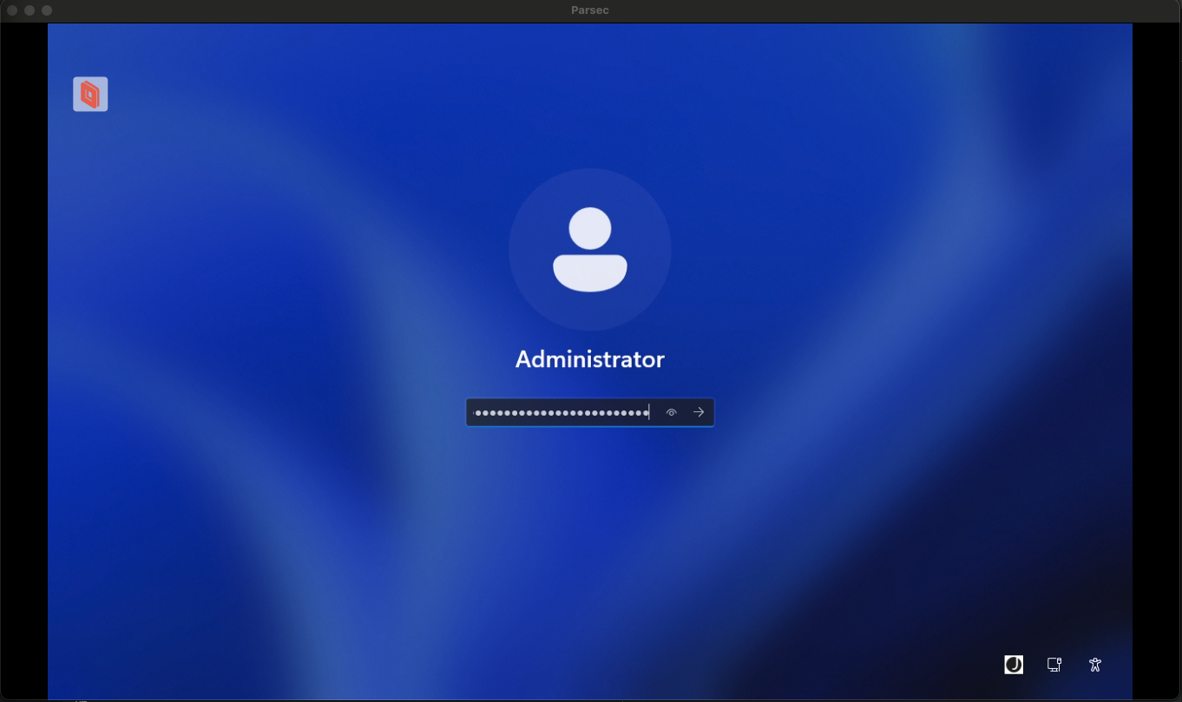Click the round J logo icon
1182x702 pixels.
pos(1014,665)
